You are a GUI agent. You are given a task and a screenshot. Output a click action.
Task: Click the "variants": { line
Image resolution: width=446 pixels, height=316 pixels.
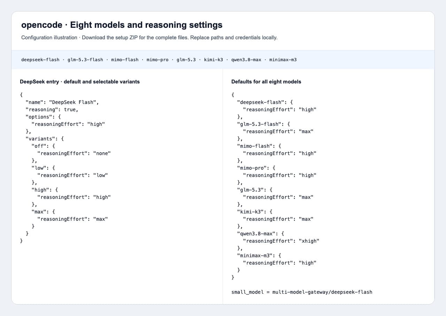pos(45,139)
